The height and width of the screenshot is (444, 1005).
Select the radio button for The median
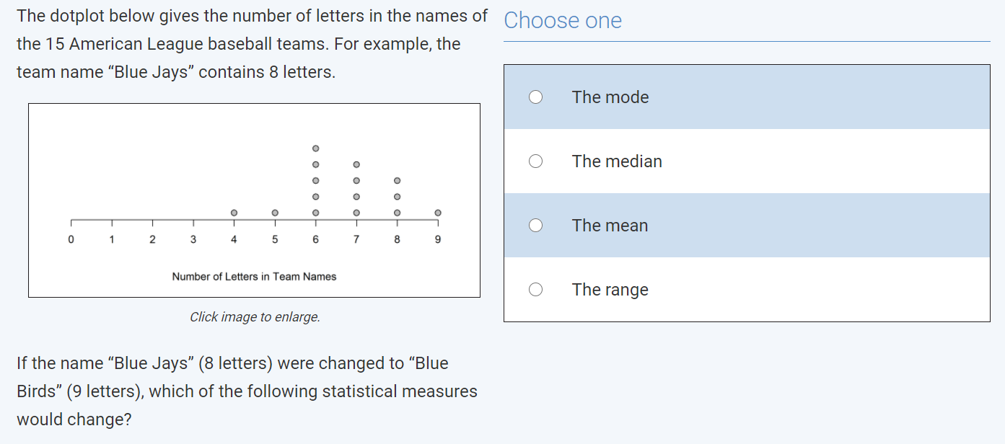(535, 161)
